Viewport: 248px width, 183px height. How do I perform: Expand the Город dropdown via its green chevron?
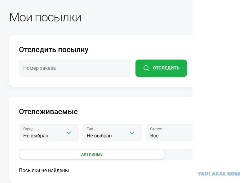click(69, 133)
